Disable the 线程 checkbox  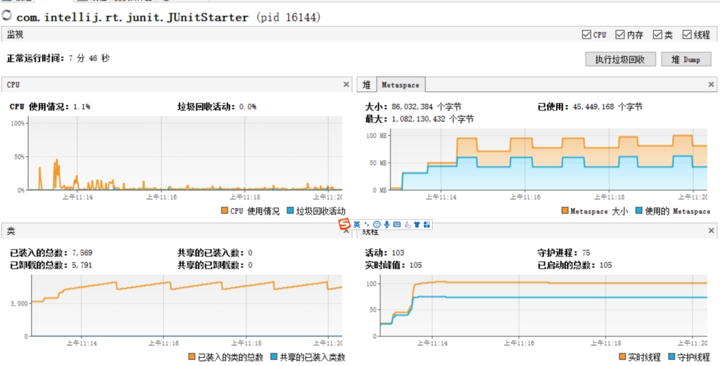[687, 35]
